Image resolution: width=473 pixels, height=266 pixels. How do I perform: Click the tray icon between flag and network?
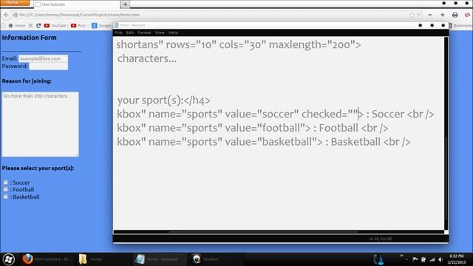(x=423, y=259)
